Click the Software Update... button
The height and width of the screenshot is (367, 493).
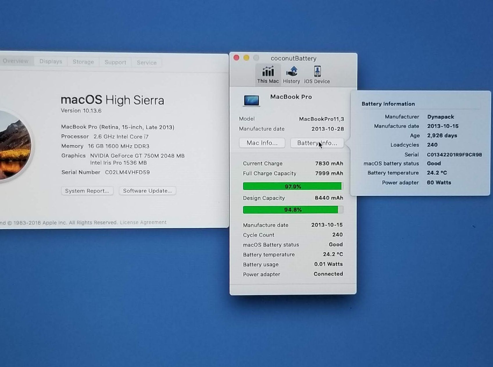tap(147, 191)
